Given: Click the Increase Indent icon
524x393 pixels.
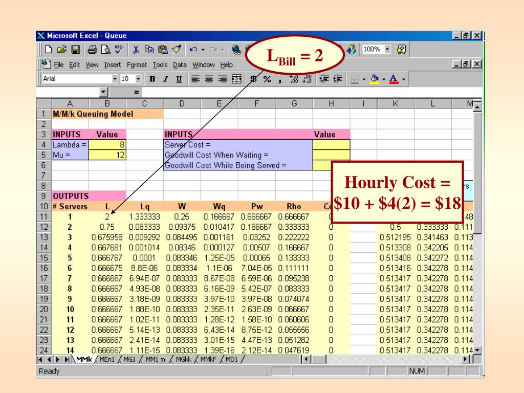Looking at the screenshot, I should coord(338,79).
